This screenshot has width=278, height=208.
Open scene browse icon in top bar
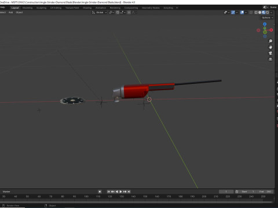[265, 7]
